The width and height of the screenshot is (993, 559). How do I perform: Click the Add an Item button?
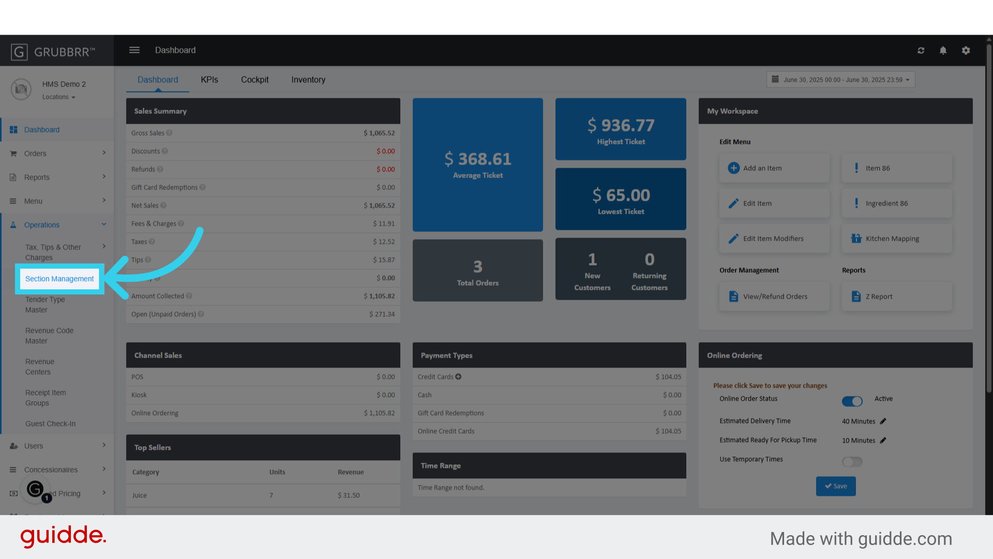pos(774,168)
